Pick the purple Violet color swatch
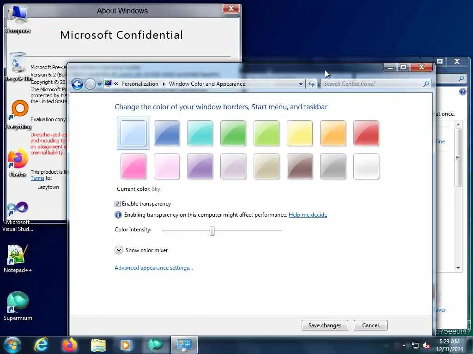 200,166
